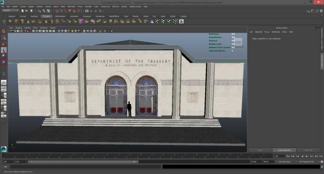Viewport: 324px width, 174px height.
Task: Click the New Scene icon
Action: pyautogui.click(x=22, y=11)
